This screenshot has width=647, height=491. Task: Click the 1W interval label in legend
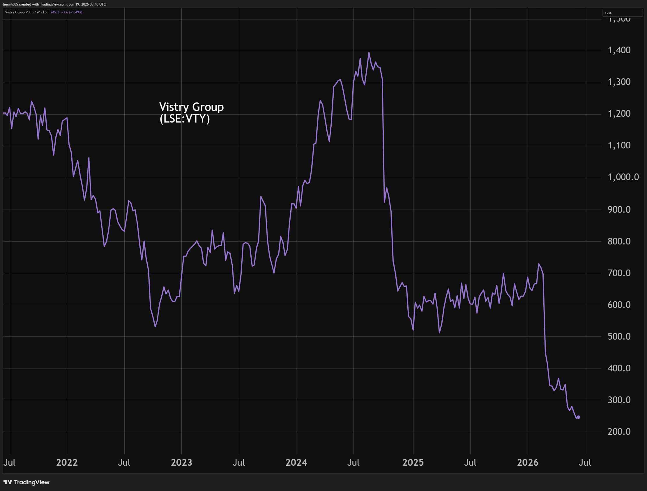[37, 12]
